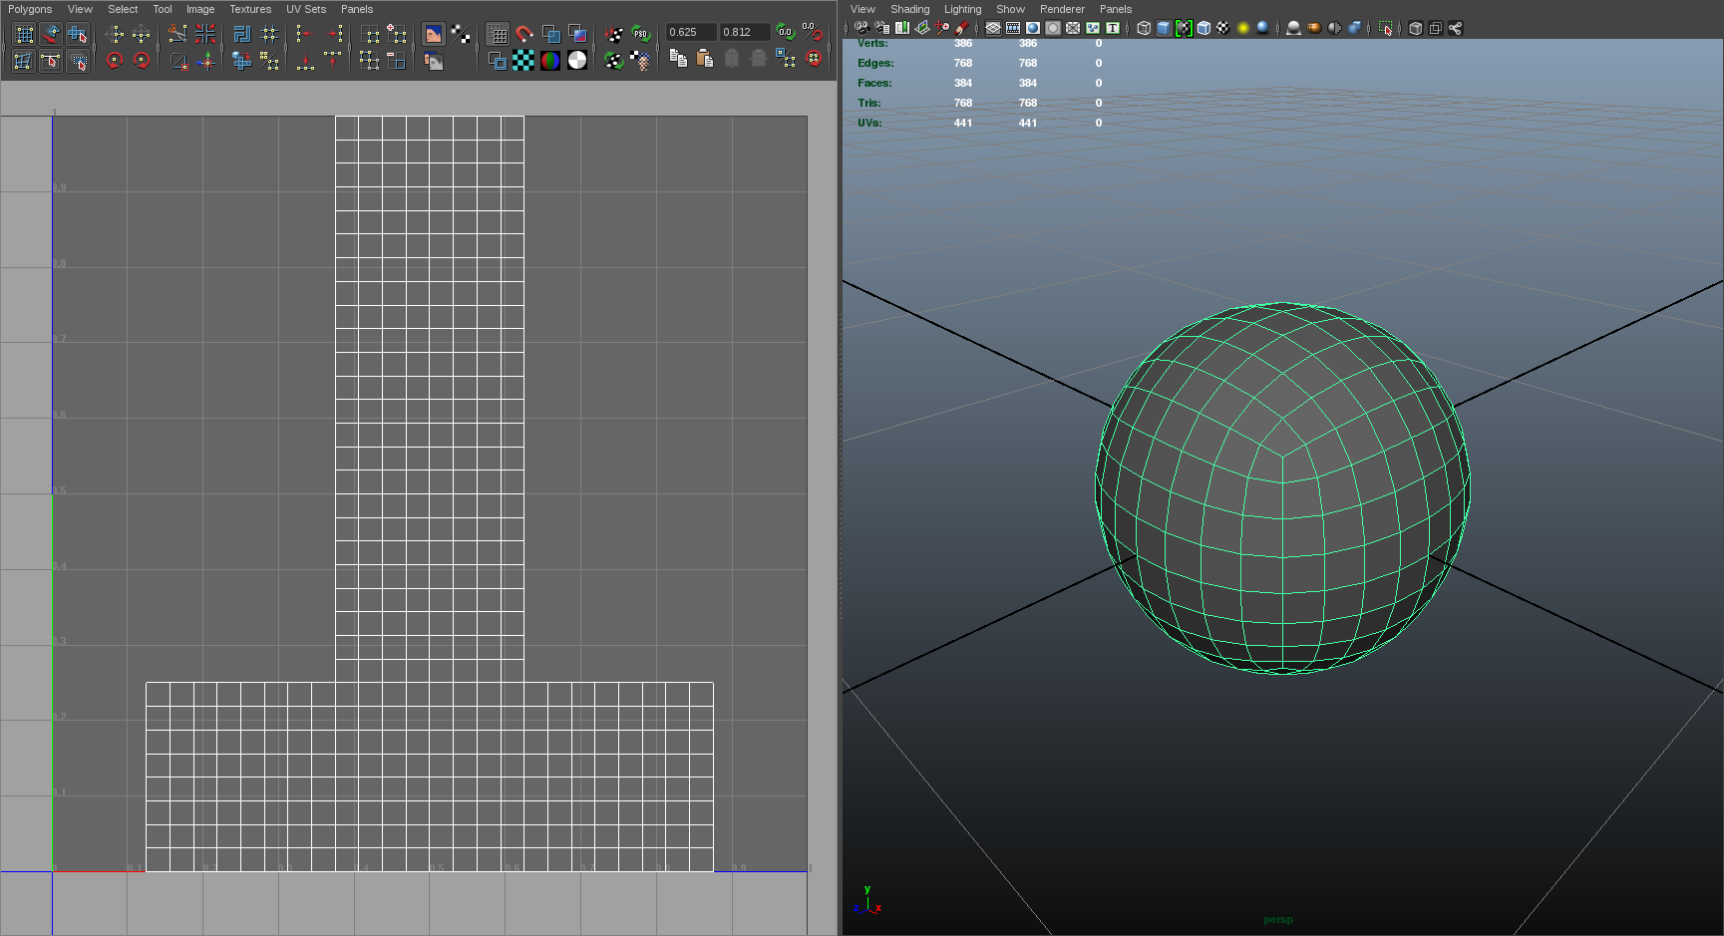
Task: Expand the viewport Lighting menu
Action: pos(962,9)
